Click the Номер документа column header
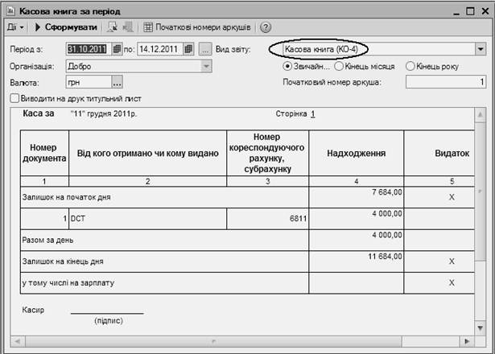The width and height of the screenshot is (495, 354). coord(44,153)
